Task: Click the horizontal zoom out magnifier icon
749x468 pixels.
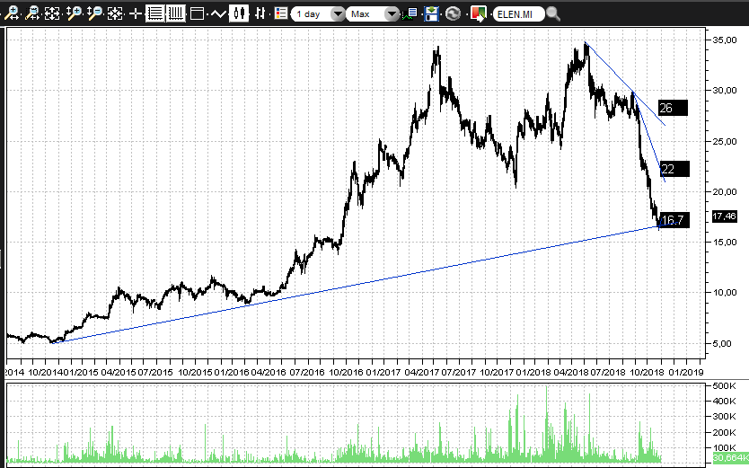Action: (32, 13)
